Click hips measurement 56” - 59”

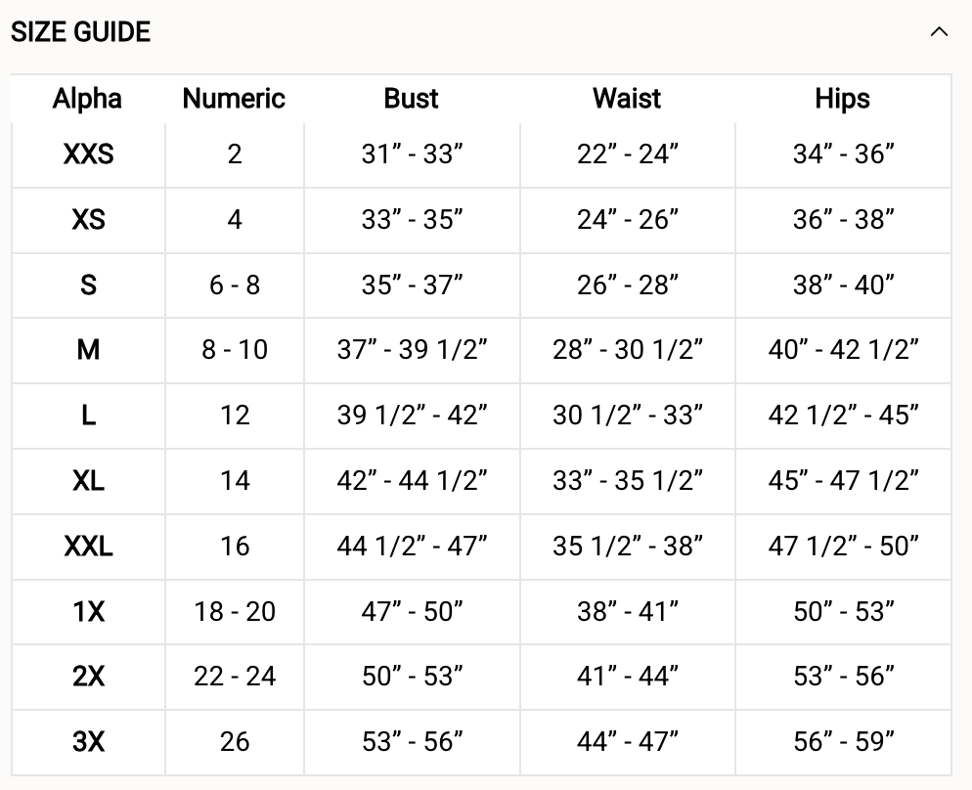tap(843, 742)
